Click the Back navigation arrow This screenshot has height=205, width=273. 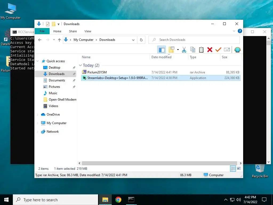click(40, 40)
